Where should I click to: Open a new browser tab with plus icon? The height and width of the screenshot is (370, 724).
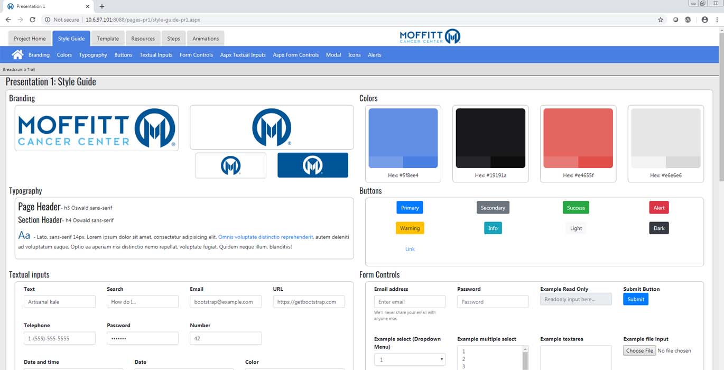point(102,6)
